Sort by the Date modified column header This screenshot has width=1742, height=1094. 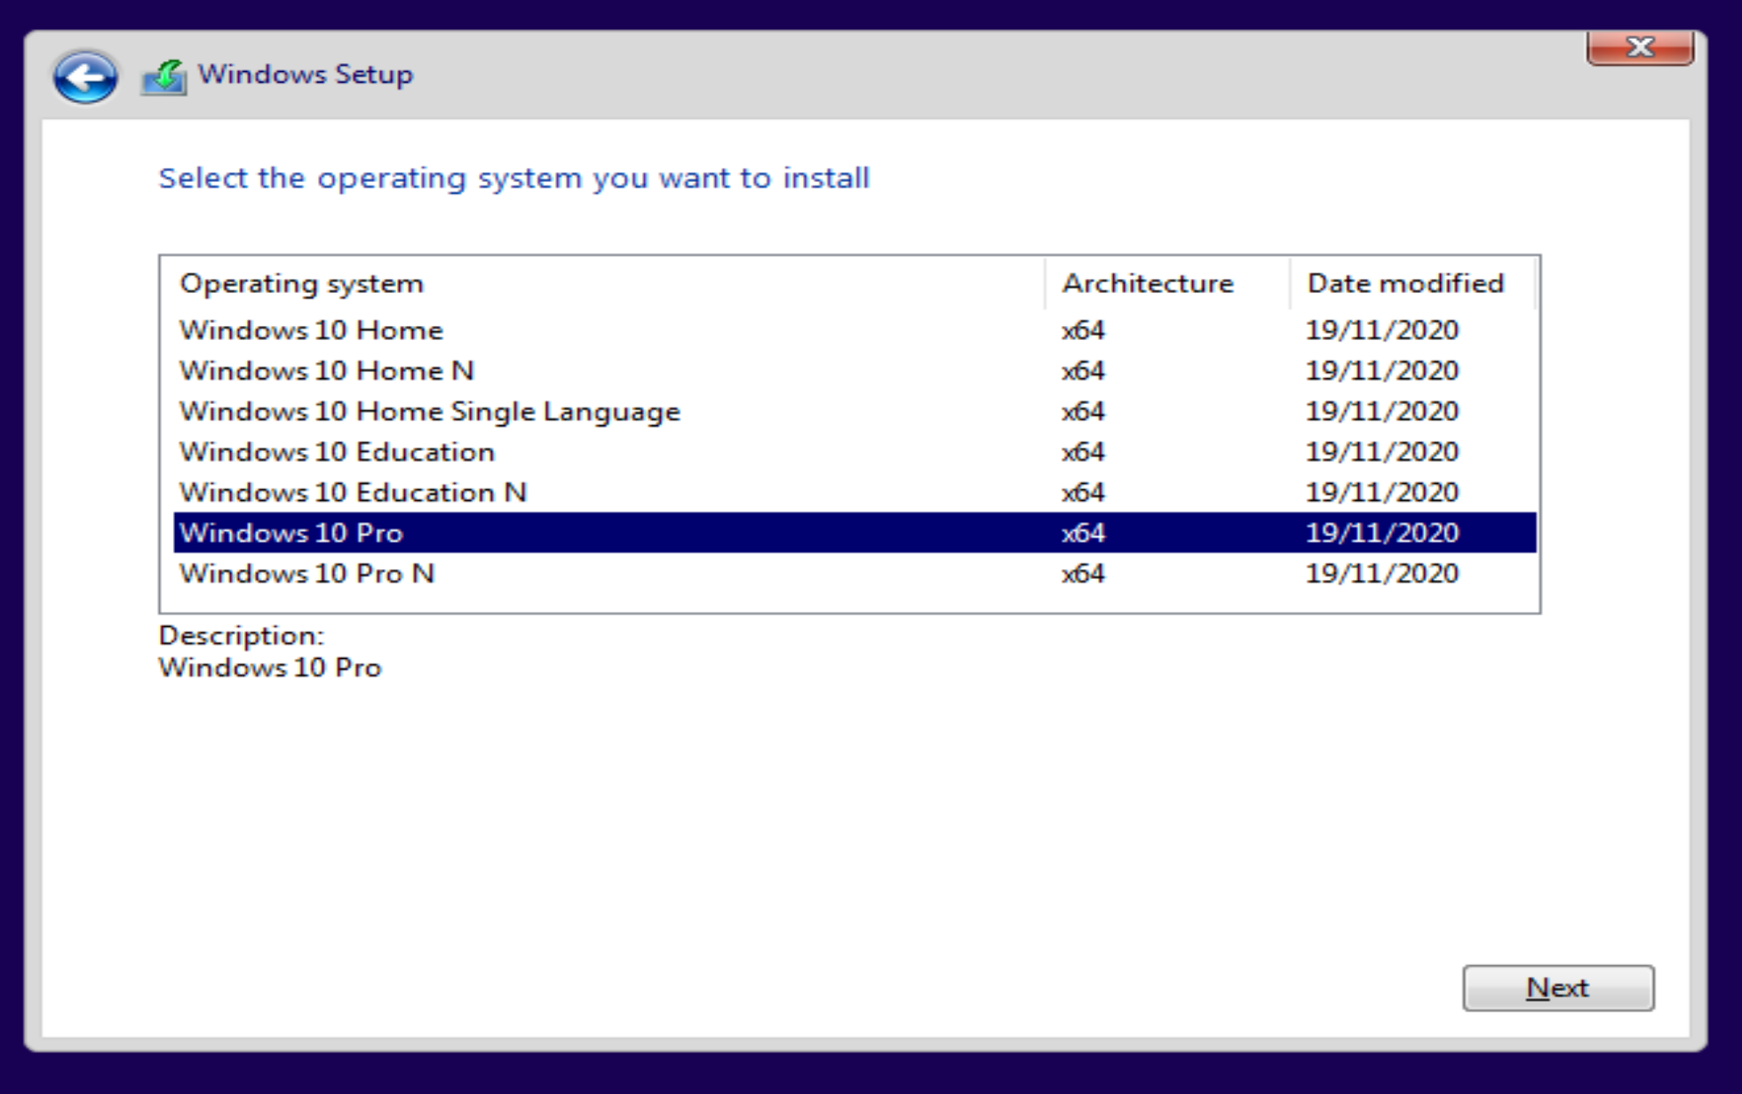coord(1412,283)
